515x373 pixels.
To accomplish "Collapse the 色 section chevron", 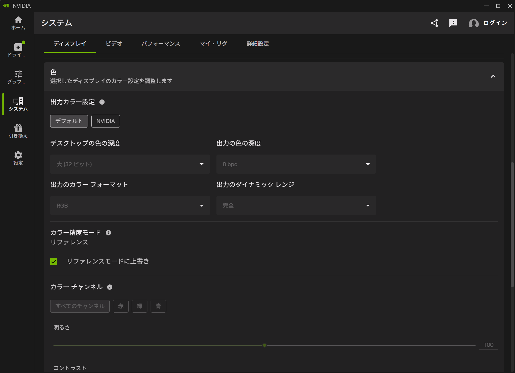I will (493, 76).
